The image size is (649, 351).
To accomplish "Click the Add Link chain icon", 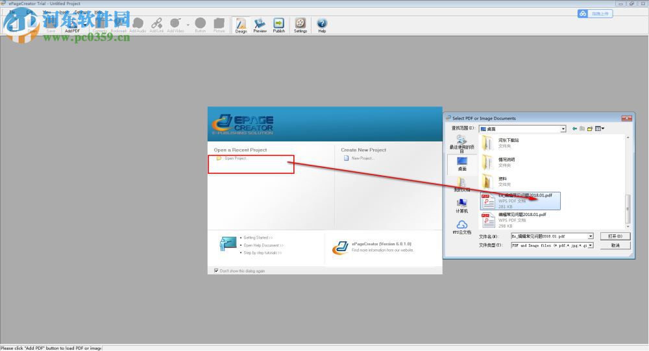I will click(156, 26).
